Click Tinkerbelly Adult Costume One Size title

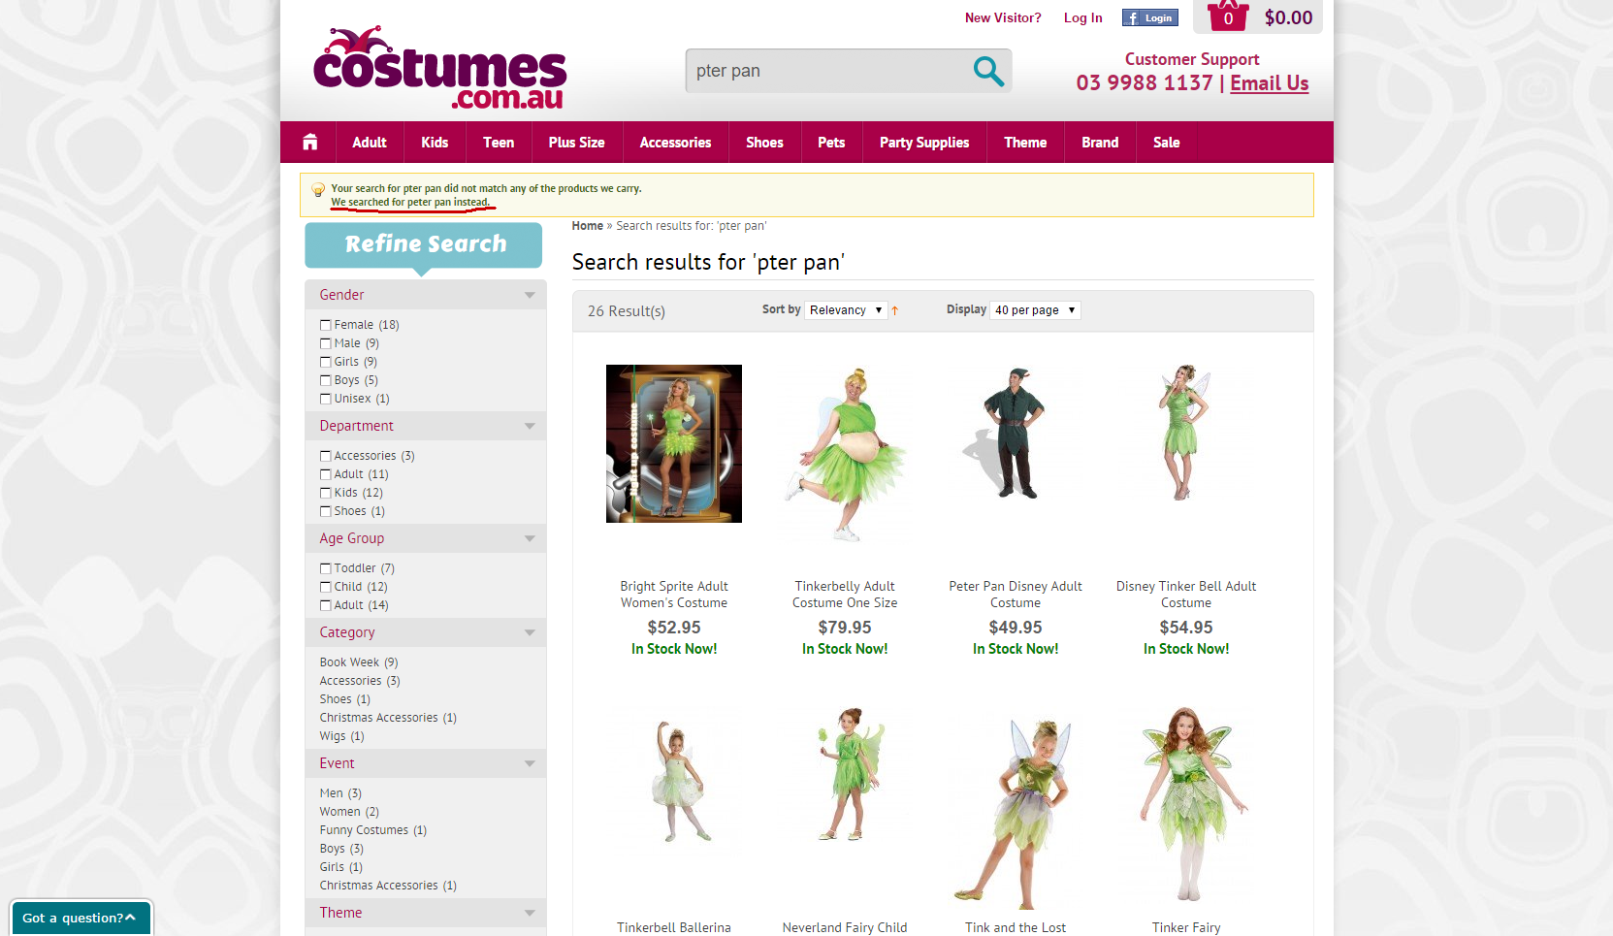click(845, 595)
